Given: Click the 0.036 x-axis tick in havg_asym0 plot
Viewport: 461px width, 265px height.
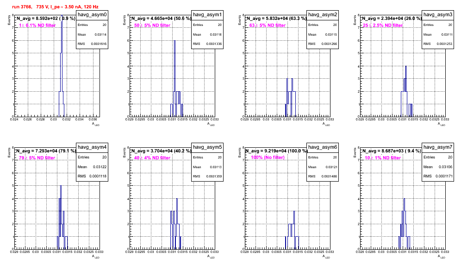Looking at the screenshot, I should tap(93, 120).
